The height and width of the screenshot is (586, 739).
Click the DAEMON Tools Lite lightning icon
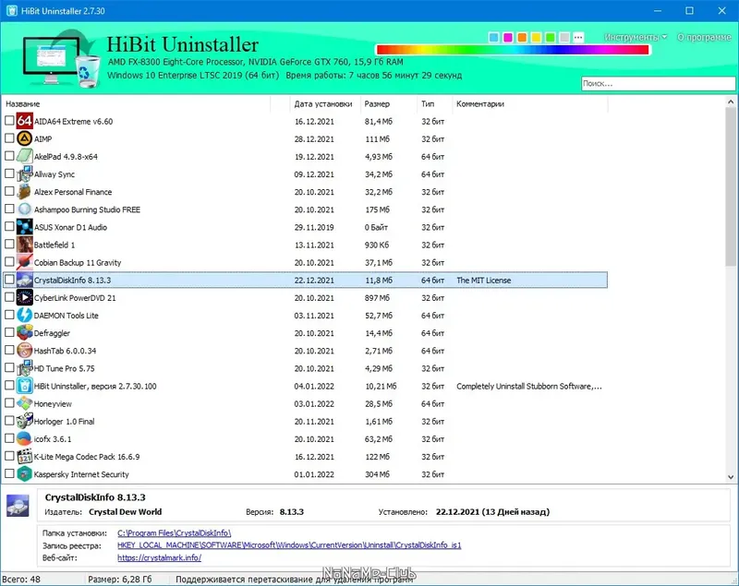pos(25,316)
